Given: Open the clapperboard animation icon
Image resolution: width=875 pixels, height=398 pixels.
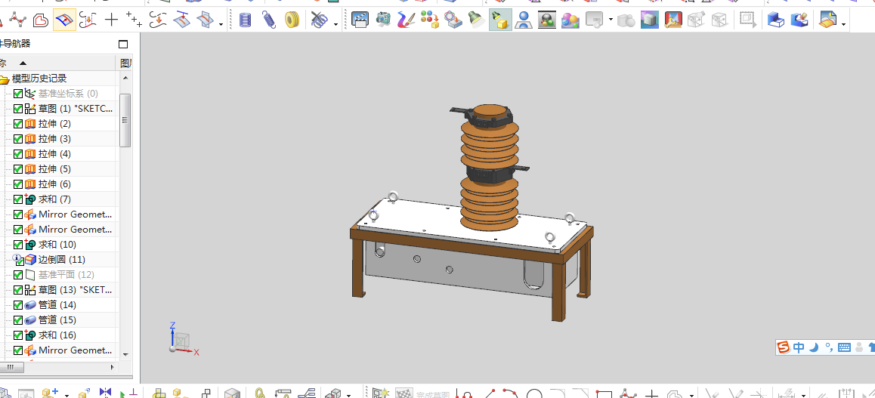Looking at the screenshot, I should (360, 20).
